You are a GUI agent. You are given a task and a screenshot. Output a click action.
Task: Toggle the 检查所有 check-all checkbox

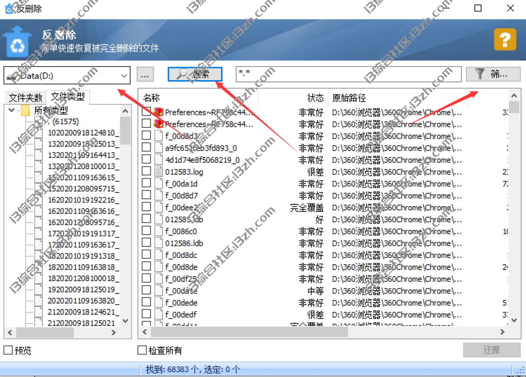(x=142, y=350)
